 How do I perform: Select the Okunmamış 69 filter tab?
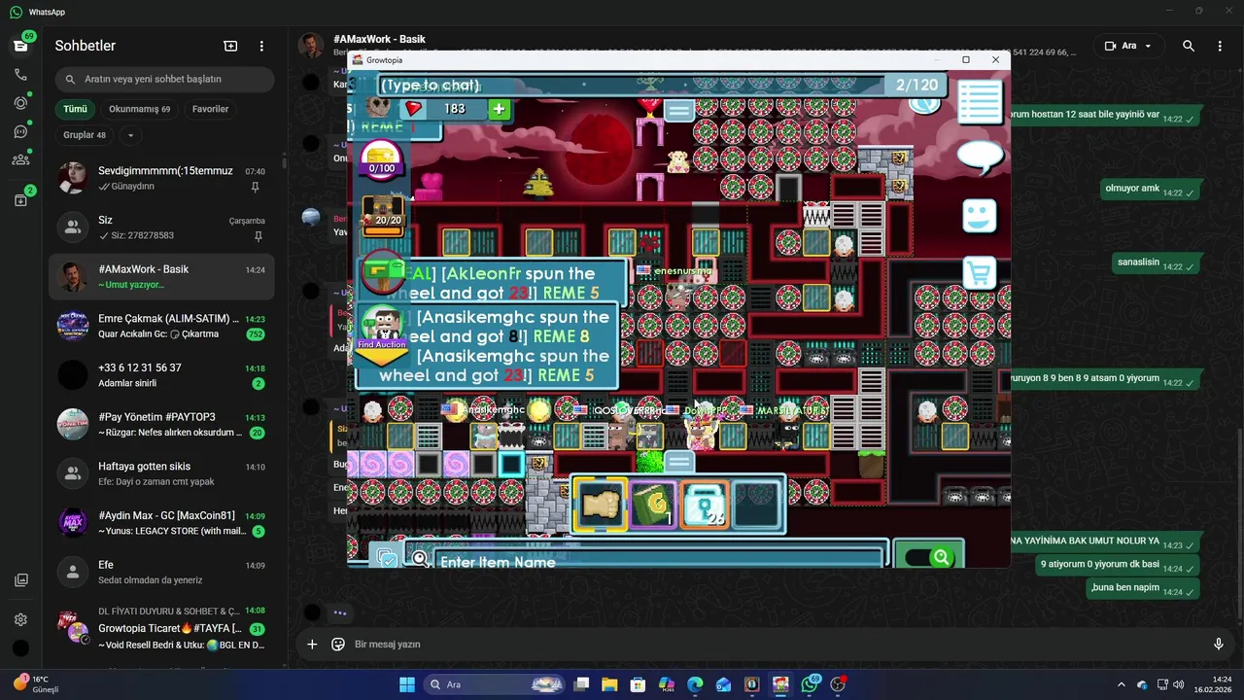[139, 109]
